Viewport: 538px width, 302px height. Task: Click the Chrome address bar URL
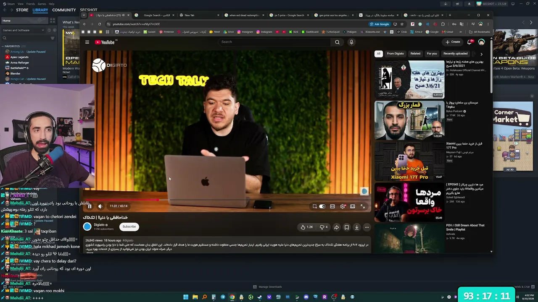coord(136,24)
